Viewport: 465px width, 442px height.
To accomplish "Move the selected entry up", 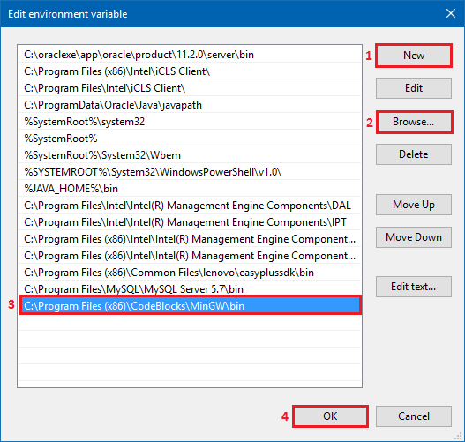I will (x=414, y=205).
